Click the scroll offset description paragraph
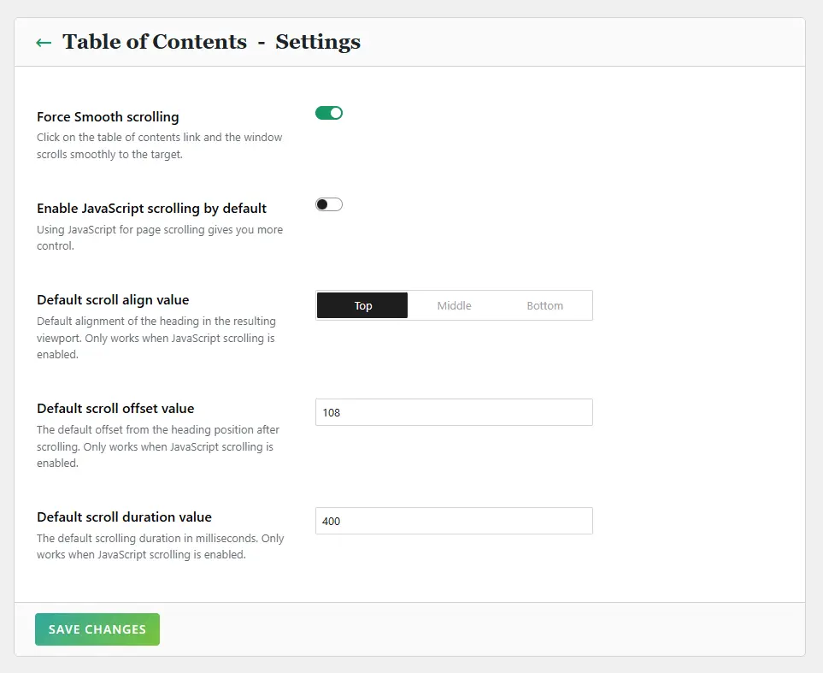This screenshot has height=673, width=823. 159,446
